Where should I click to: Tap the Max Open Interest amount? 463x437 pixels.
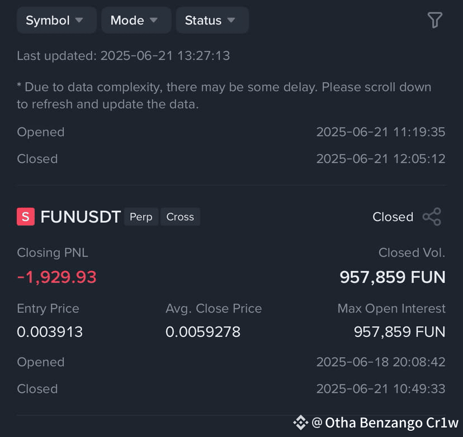click(x=399, y=332)
